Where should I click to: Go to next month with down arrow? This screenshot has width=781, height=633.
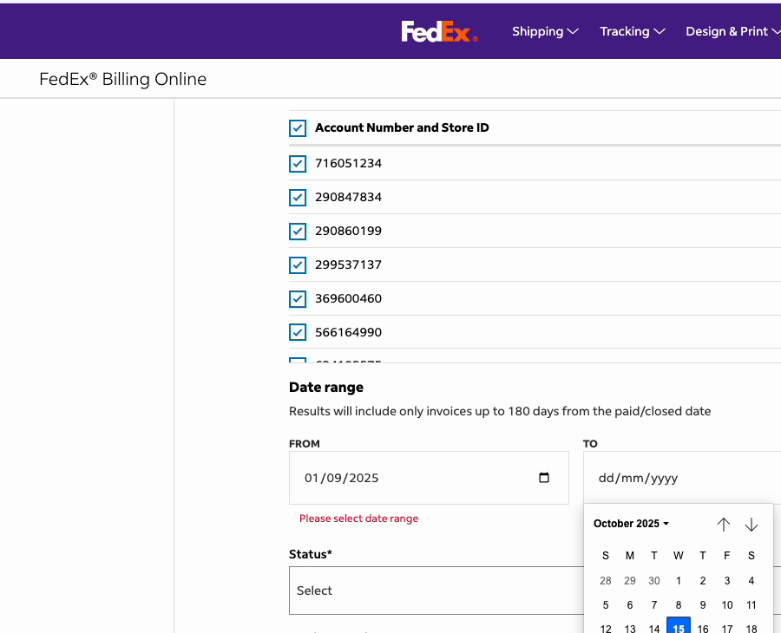coord(751,524)
